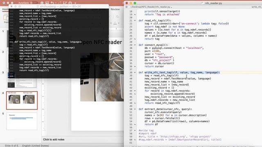The height and width of the screenshot is (147, 262).
Task: Click the fold end marker on line 36
Action: tap(135, 66)
